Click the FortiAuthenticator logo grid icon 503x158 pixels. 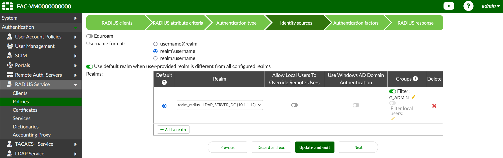point(7,6)
